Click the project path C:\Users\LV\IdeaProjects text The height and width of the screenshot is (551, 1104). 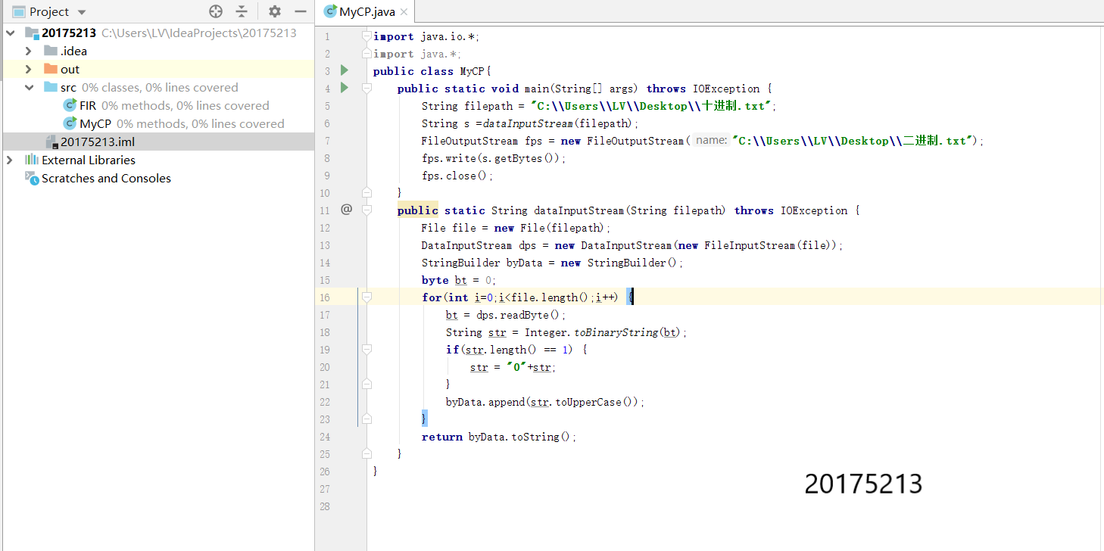click(x=198, y=33)
